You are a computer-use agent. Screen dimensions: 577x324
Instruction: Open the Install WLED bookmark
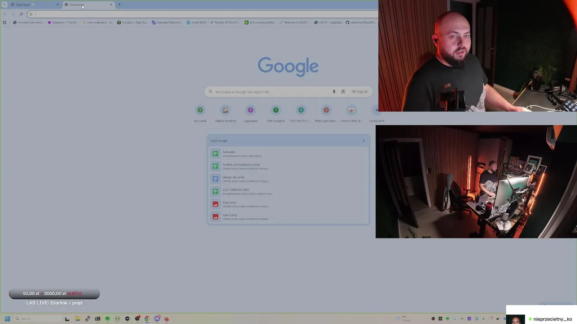tap(197, 22)
